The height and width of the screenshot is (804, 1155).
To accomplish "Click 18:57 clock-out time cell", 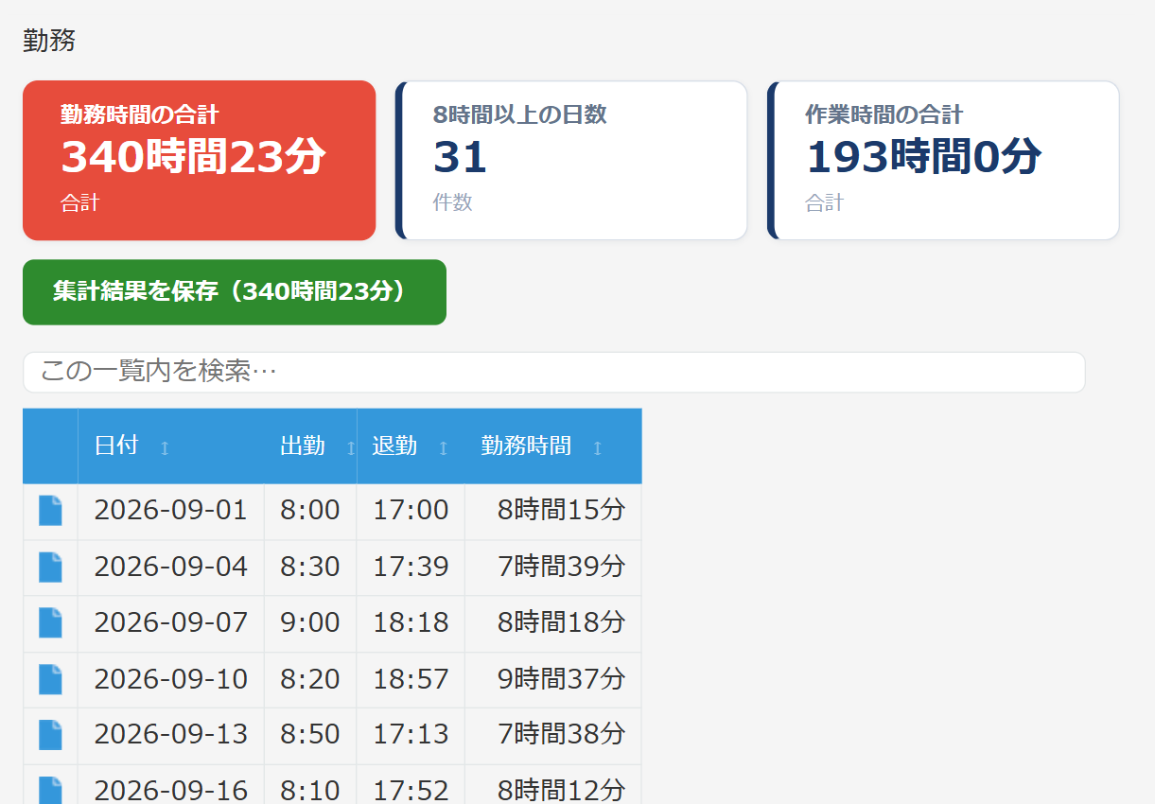I will pos(411,679).
